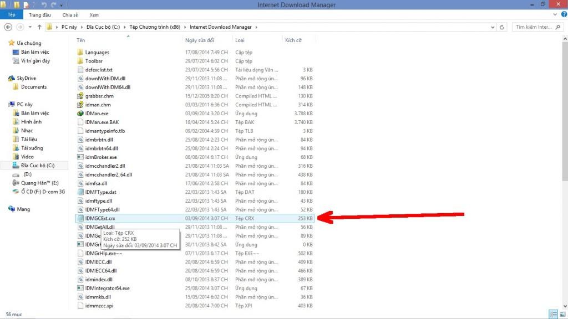Select Ưa chuộng favorites in sidebar
Image resolution: width=568 pixels, height=319 pixels.
click(25, 43)
